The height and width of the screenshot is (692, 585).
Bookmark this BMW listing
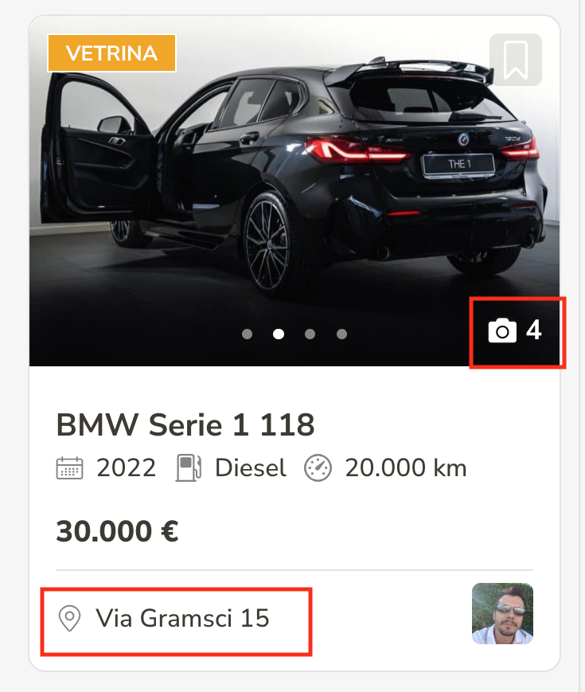515,60
